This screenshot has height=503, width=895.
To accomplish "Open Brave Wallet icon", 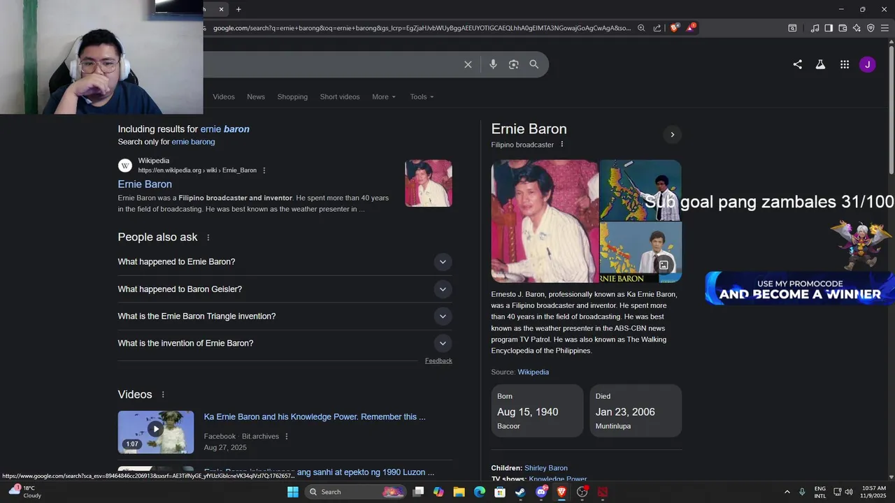I will 843,28.
